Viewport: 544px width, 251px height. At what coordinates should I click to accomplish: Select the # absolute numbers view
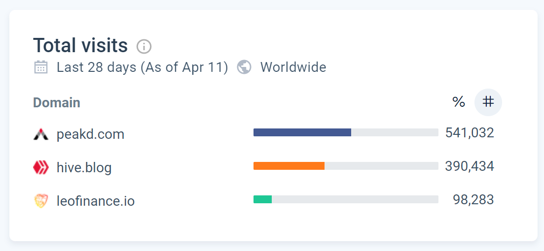pyautogui.click(x=488, y=102)
